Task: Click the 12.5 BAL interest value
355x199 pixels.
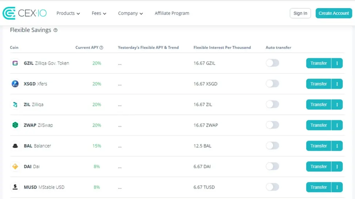Action: pyautogui.click(x=202, y=146)
